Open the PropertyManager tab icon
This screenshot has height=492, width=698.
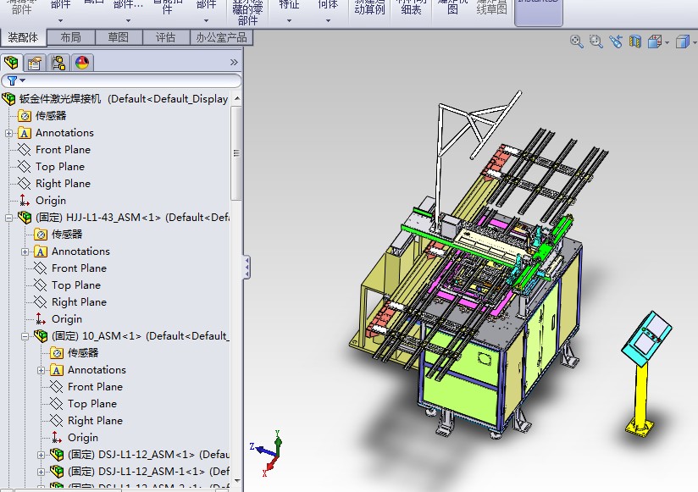(35, 63)
